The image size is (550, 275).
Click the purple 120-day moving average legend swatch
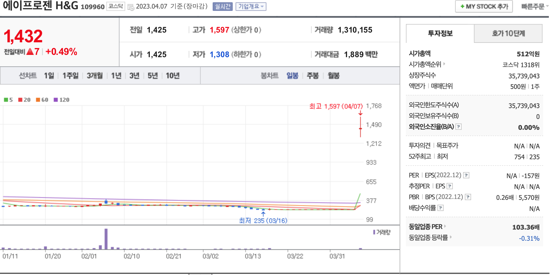pyautogui.click(x=56, y=100)
